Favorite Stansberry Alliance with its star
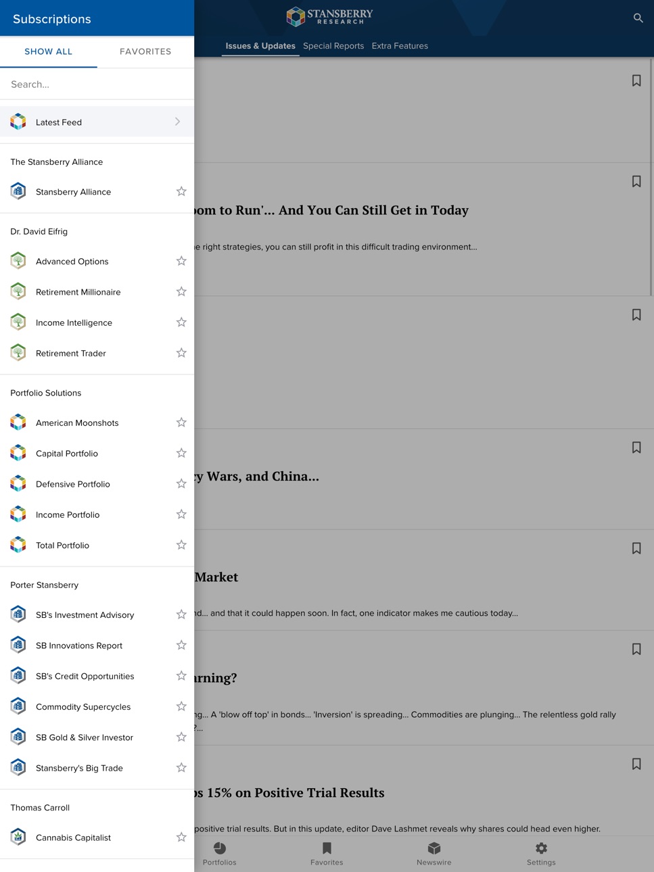The image size is (654, 872). [181, 191]
